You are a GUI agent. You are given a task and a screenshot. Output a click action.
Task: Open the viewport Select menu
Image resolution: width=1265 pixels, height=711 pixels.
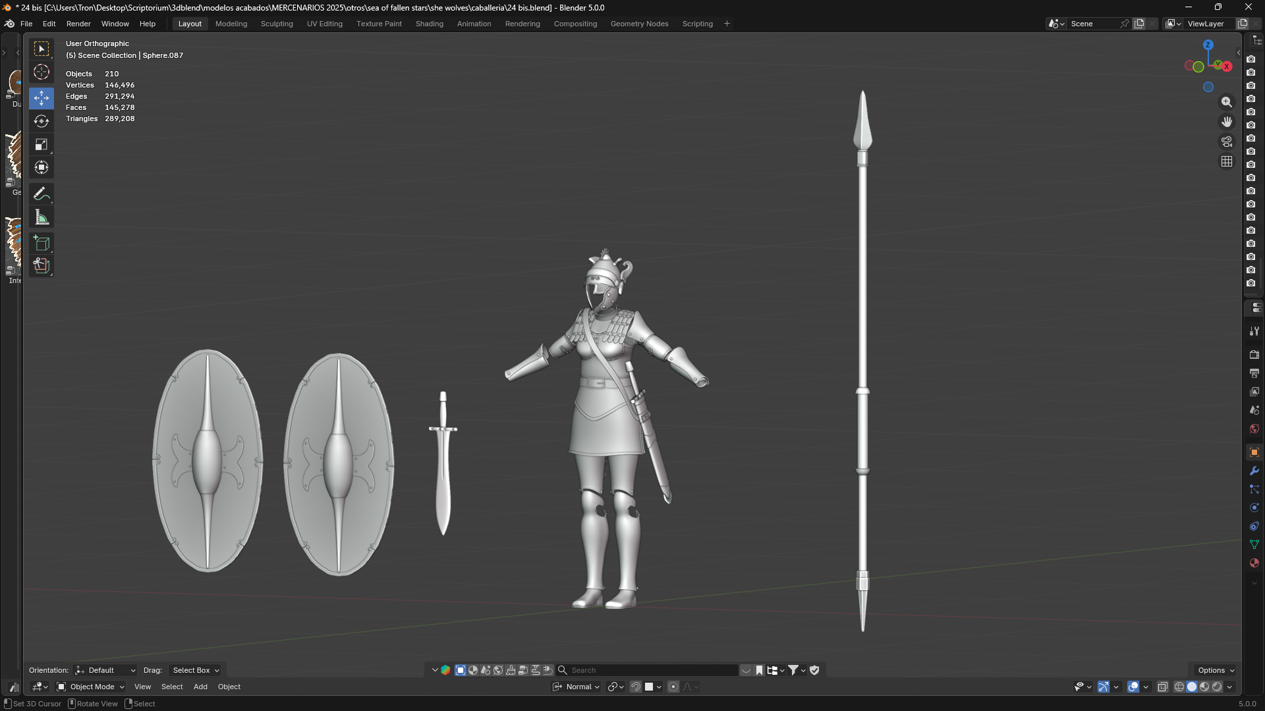tap(172, 687)
